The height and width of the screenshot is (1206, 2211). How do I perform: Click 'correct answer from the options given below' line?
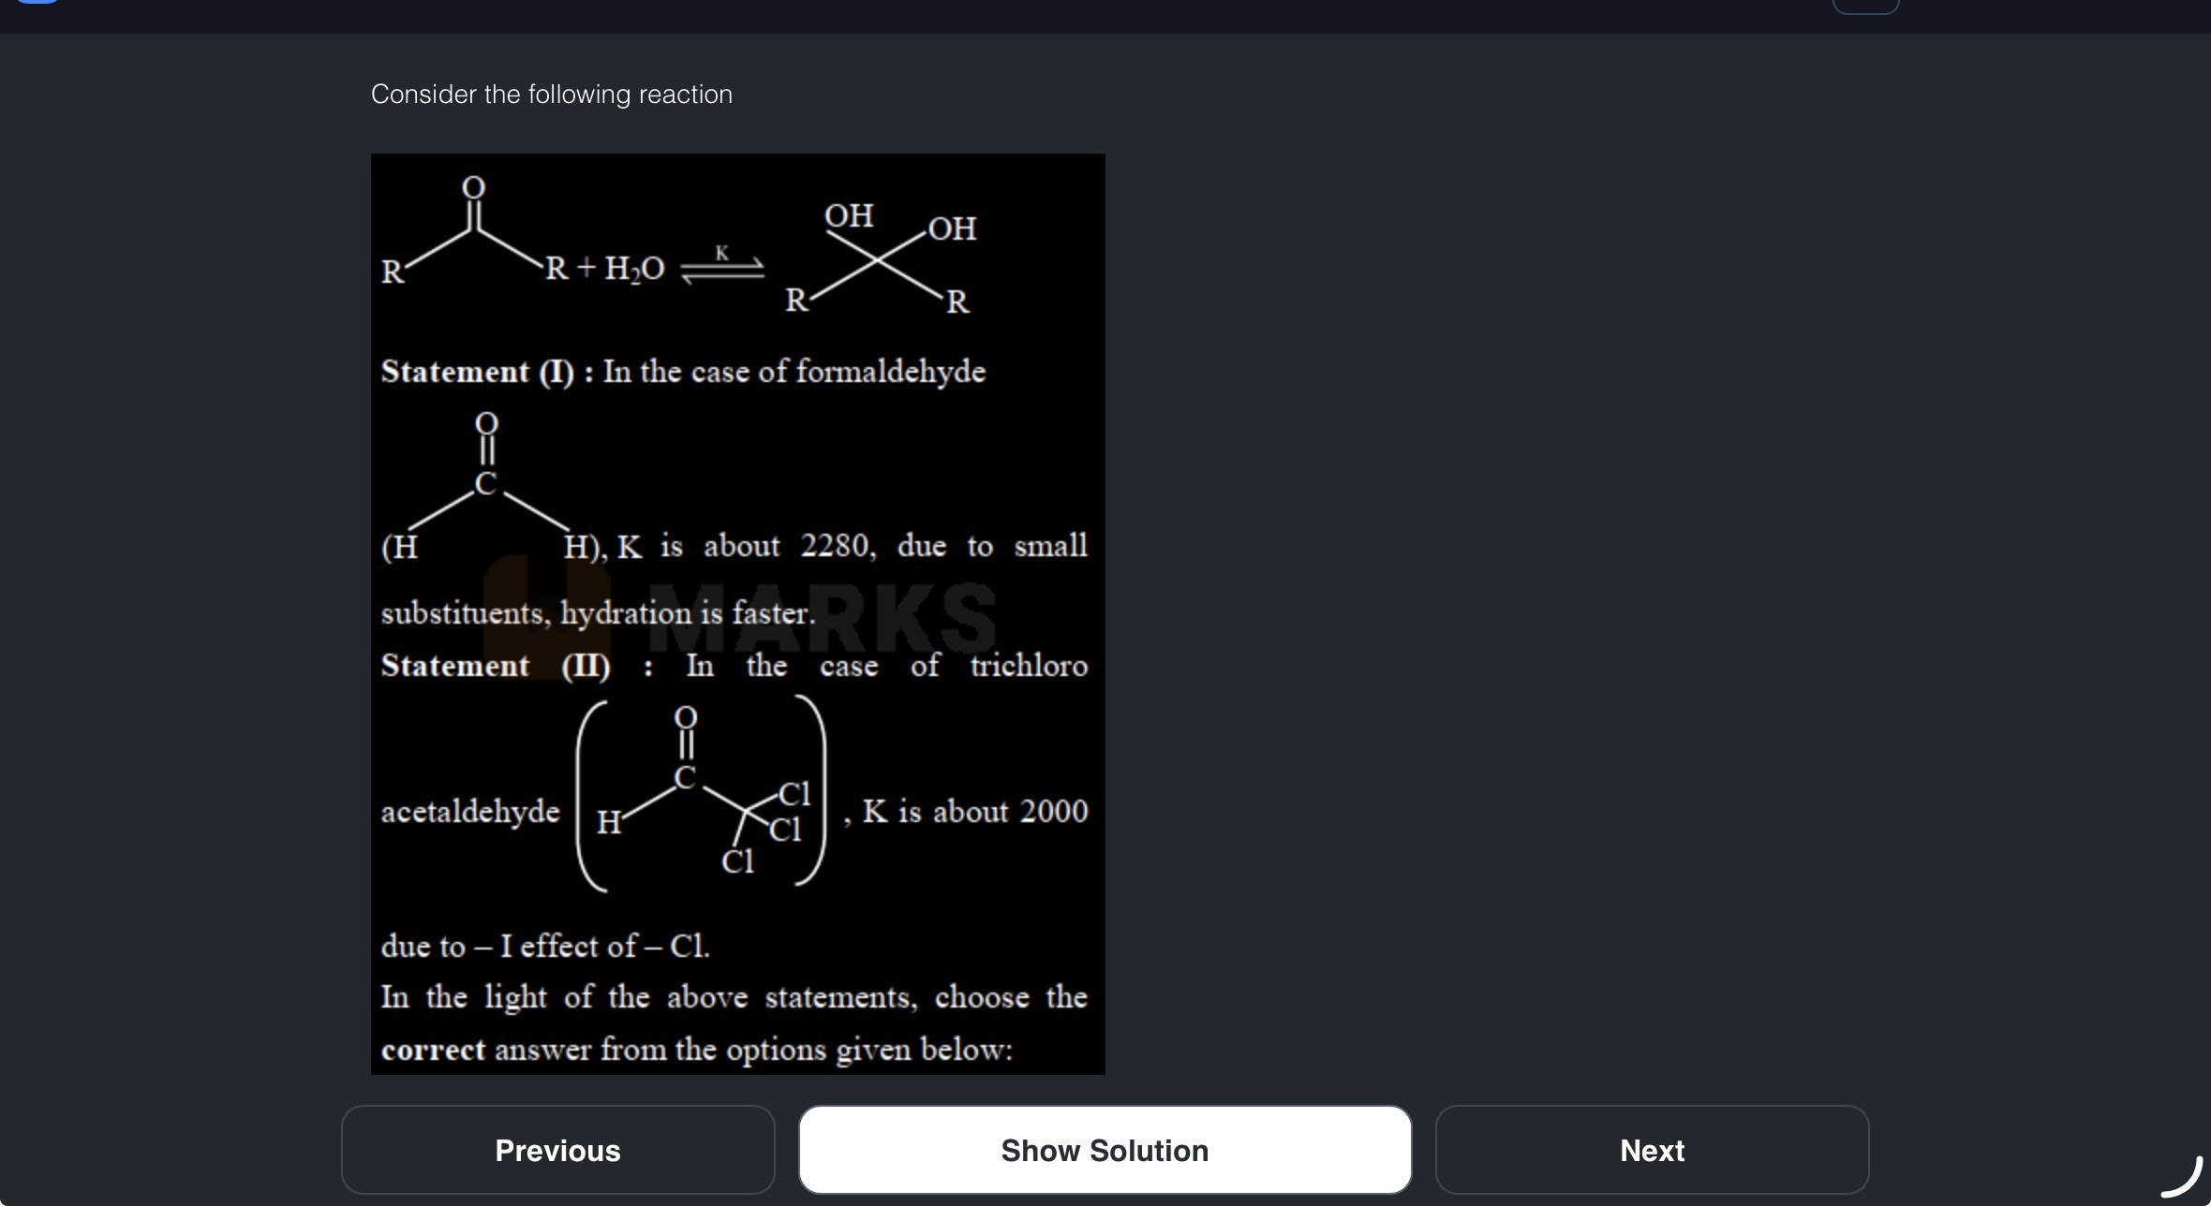point(697,1050)
